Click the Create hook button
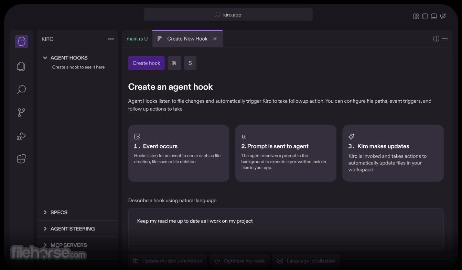The height and width of the screenshot is (270, 462). pyautogui.click(x=147, y=63)
